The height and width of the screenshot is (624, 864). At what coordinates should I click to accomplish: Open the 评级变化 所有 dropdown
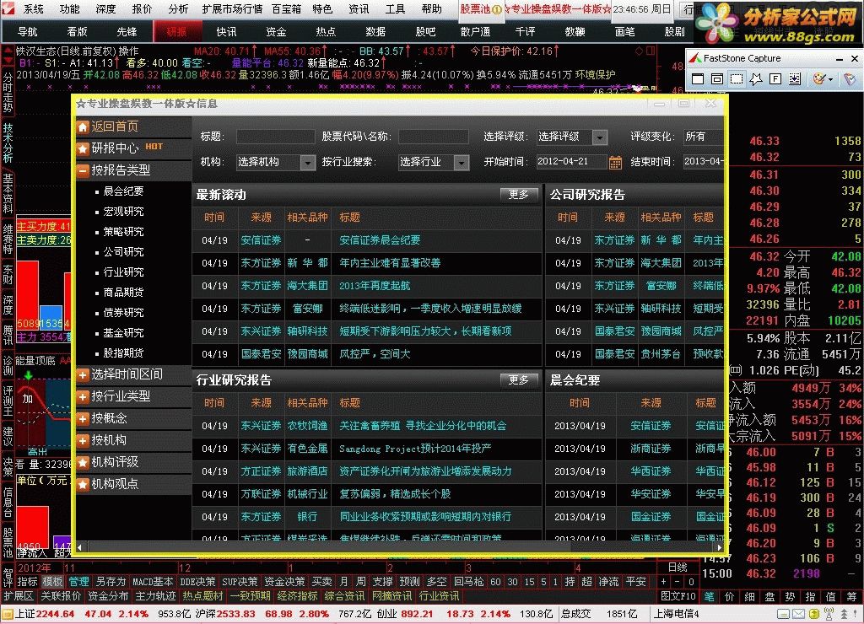click(x=703, y=137)
